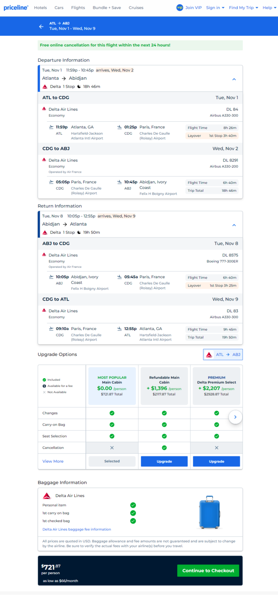The width and height of the screenshot is (278, 595).
Task: Open the Hotels menu item
Action: click(40, 7)
